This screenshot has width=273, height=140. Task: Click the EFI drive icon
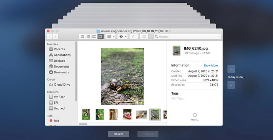pos(51,102)
